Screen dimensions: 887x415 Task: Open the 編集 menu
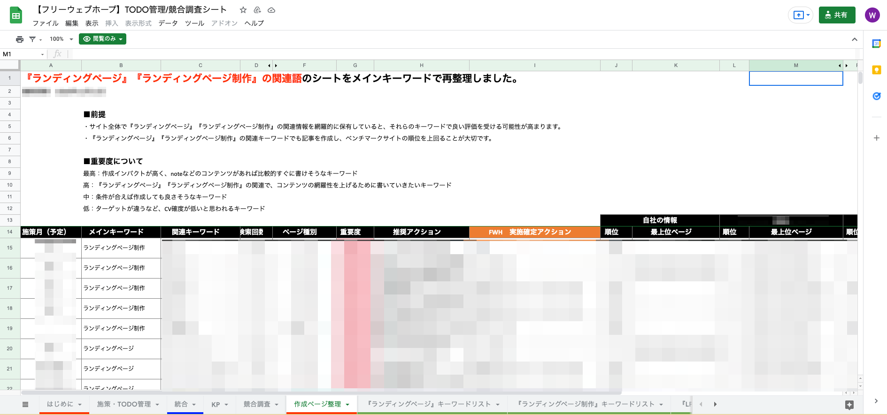coord(72,23)
